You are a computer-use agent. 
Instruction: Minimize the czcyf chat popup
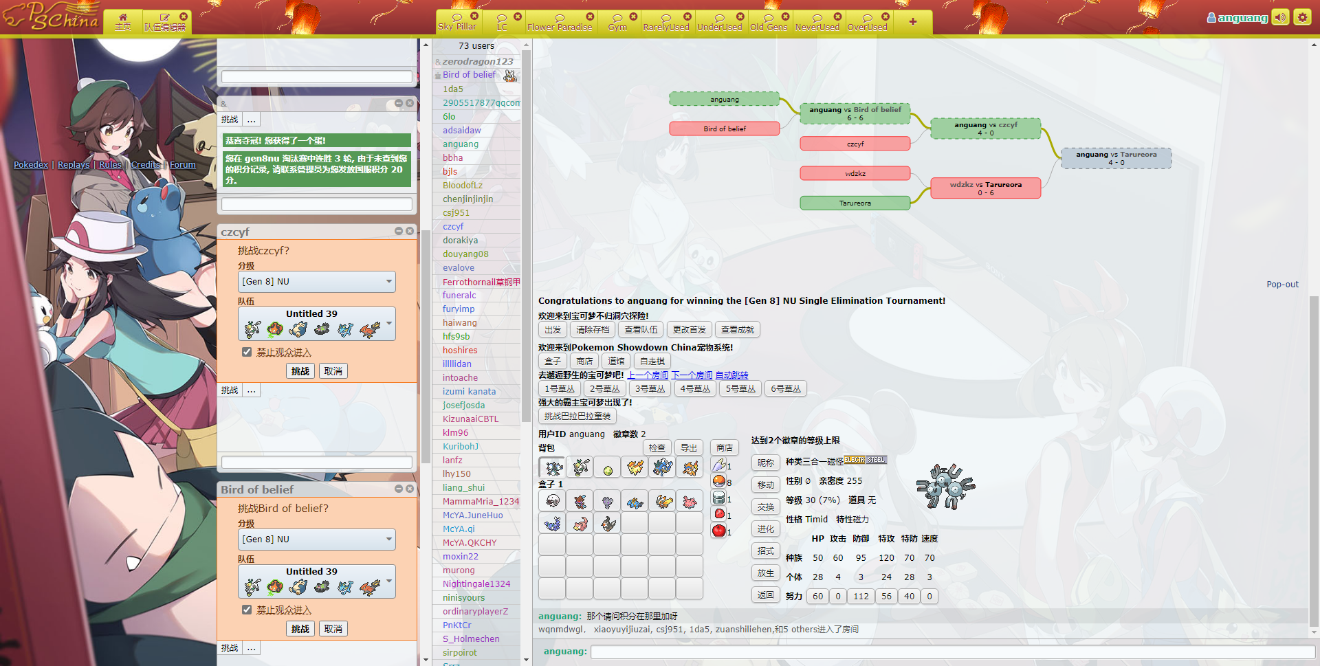399,231
